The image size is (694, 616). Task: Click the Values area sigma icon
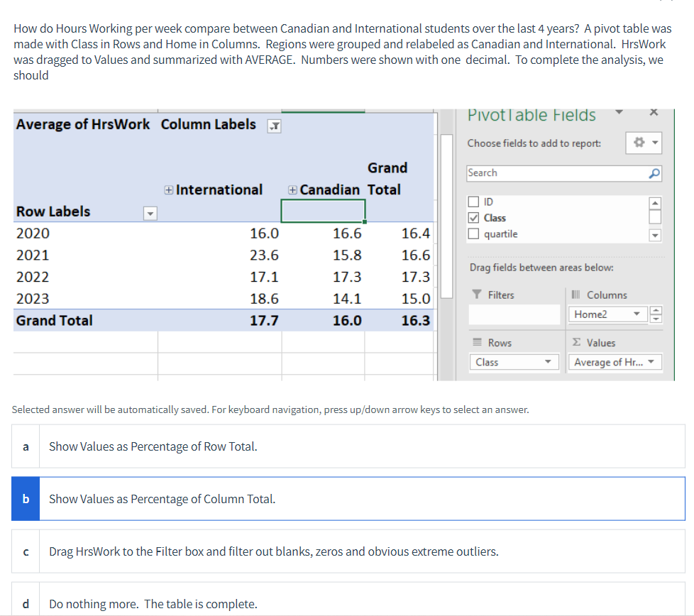tap(576, 342)
